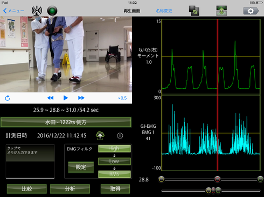The width and height of the screenshot is (264, 197).
Task: Tap the left range-start slider knob
Action: coord(161,179)
